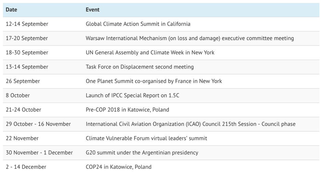321x178 pixels.
Task: Click the Event column header
Action: [92, 10]
